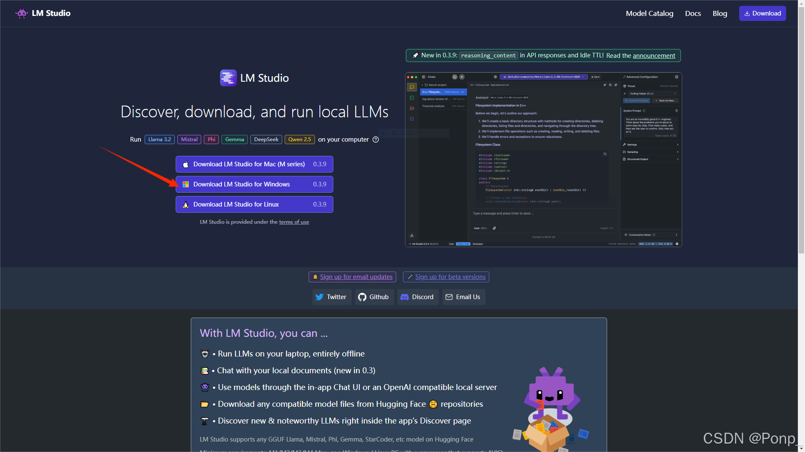Click the LM Studio logo in header
805x452 pixels.
tap(42, 13)
